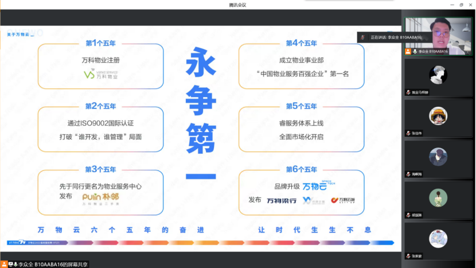Click muted microphone icon on 张佳伟 tile
The width and height of the screenshot is (476, 268).
coord(408,133)
